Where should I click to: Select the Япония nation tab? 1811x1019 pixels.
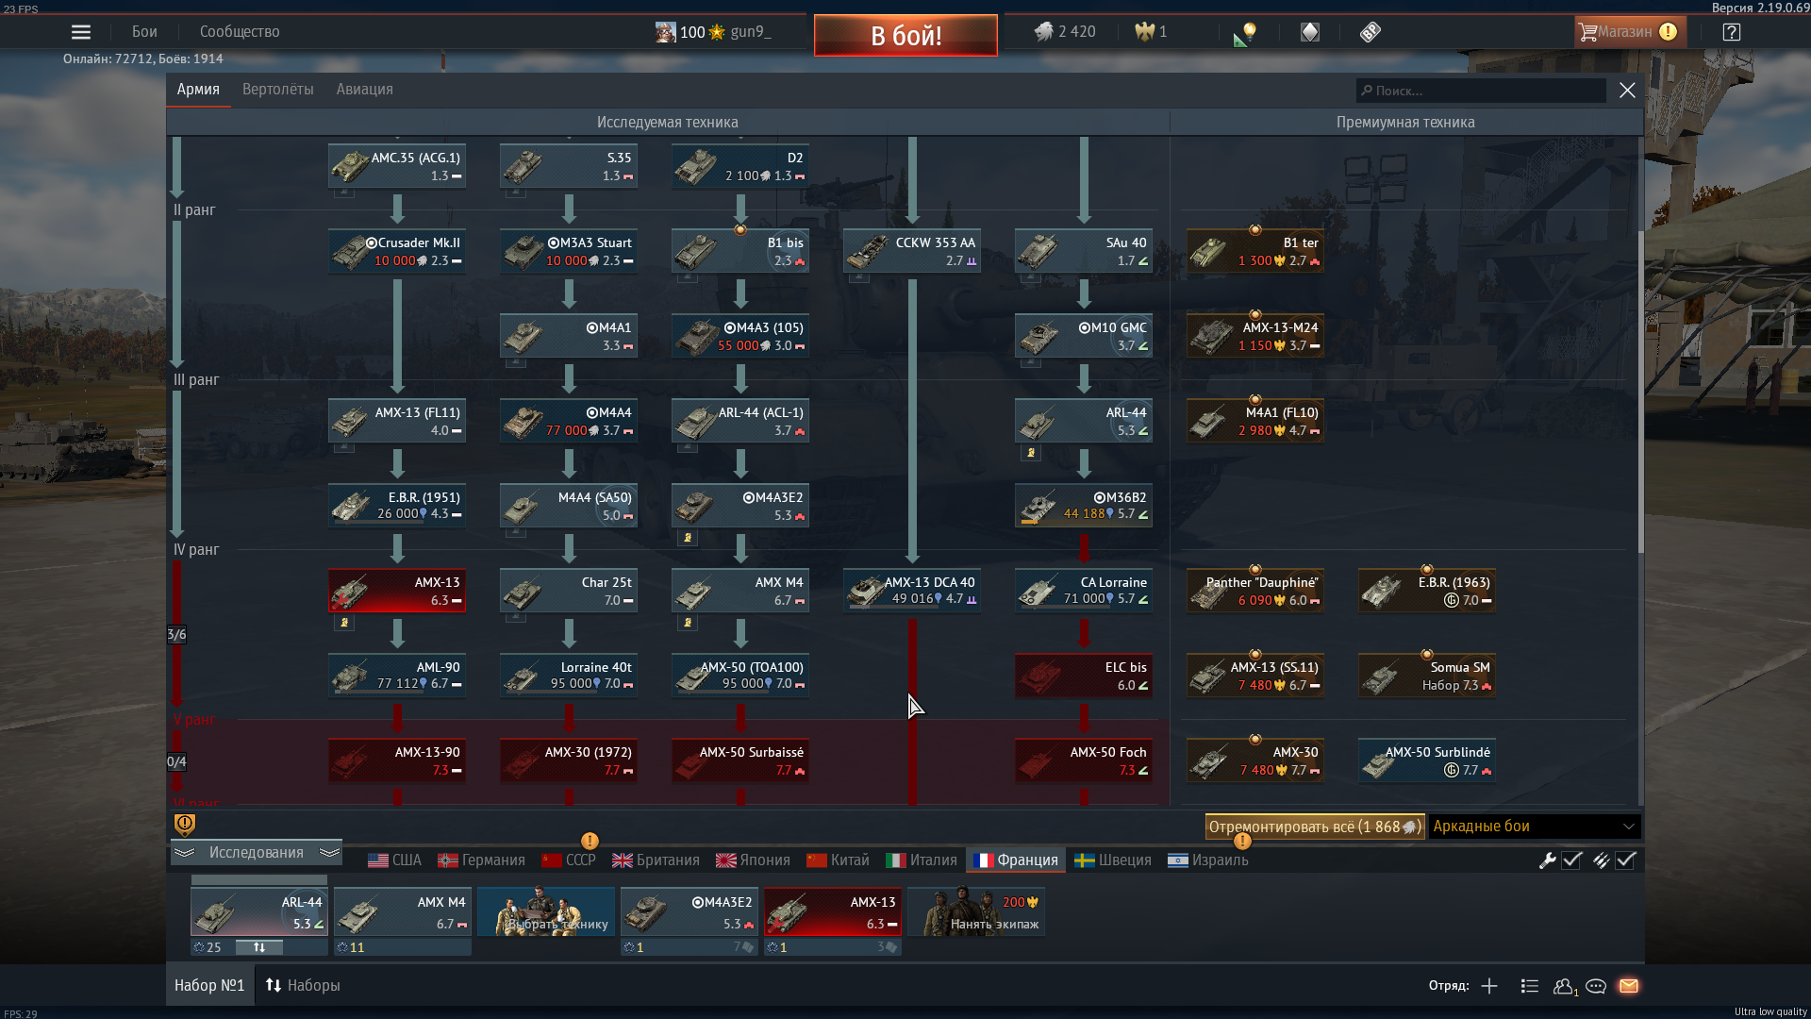click(753, 860)
